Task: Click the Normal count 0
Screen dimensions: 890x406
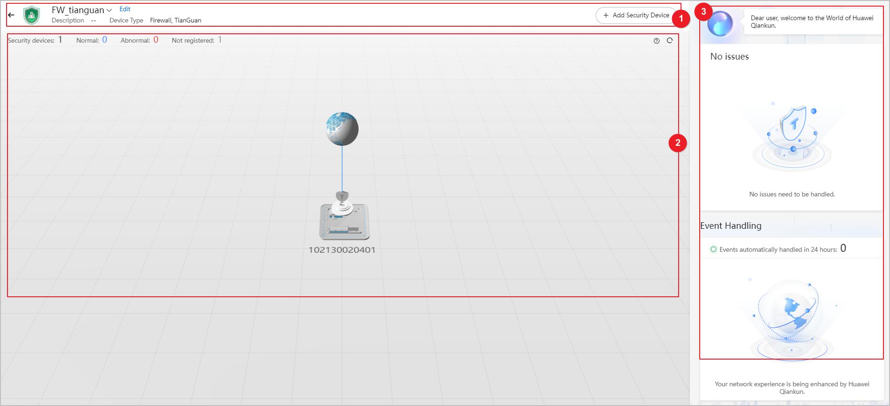Action: coord(105,40)
